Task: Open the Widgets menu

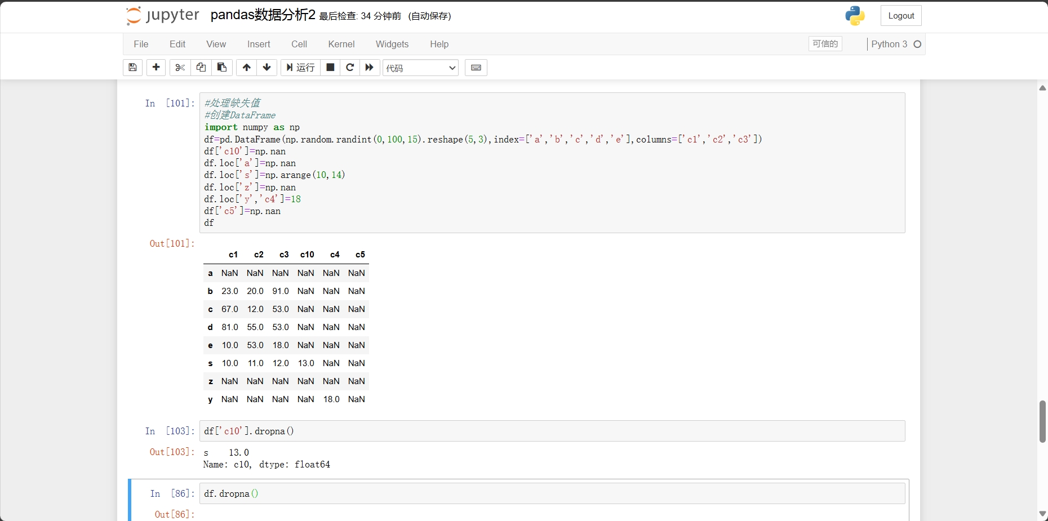Action: 392,44
